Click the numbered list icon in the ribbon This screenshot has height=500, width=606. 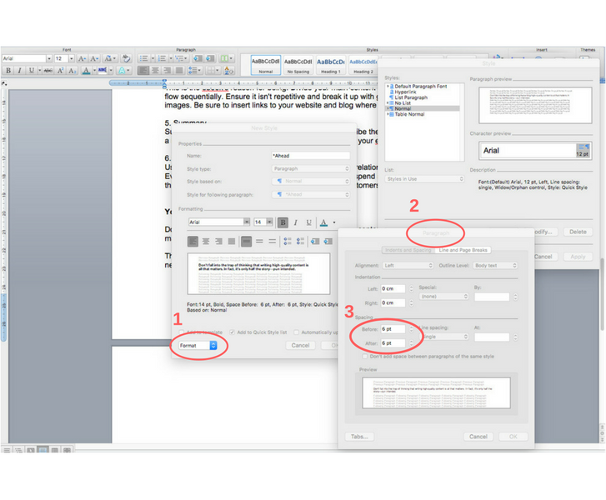162,58
